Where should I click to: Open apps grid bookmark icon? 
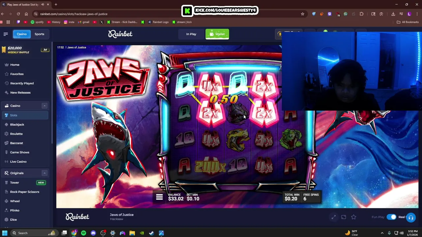[x=8, y=22]
